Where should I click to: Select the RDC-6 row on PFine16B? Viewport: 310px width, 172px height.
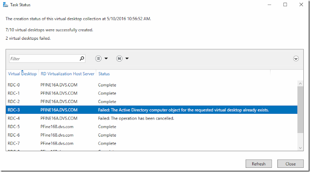coord(151,135)
